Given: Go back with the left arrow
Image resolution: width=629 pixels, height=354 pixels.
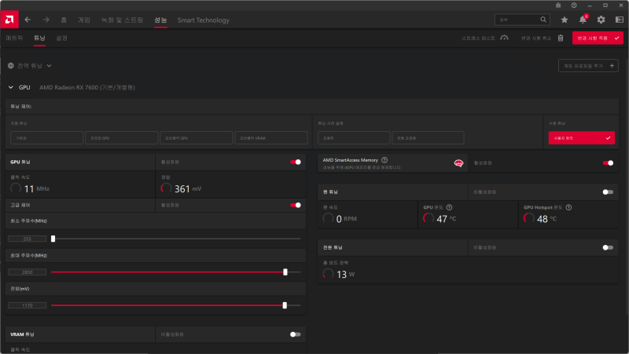Looking at the screenshot, I should (x=28, y=20).
